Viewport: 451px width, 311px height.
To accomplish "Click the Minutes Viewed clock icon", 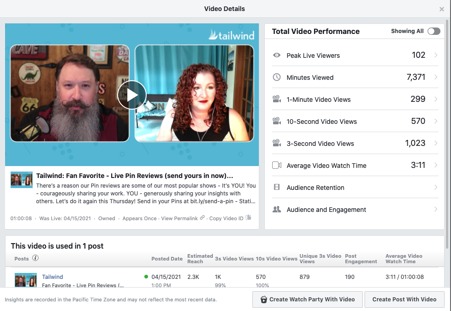I will click(277, 77).
